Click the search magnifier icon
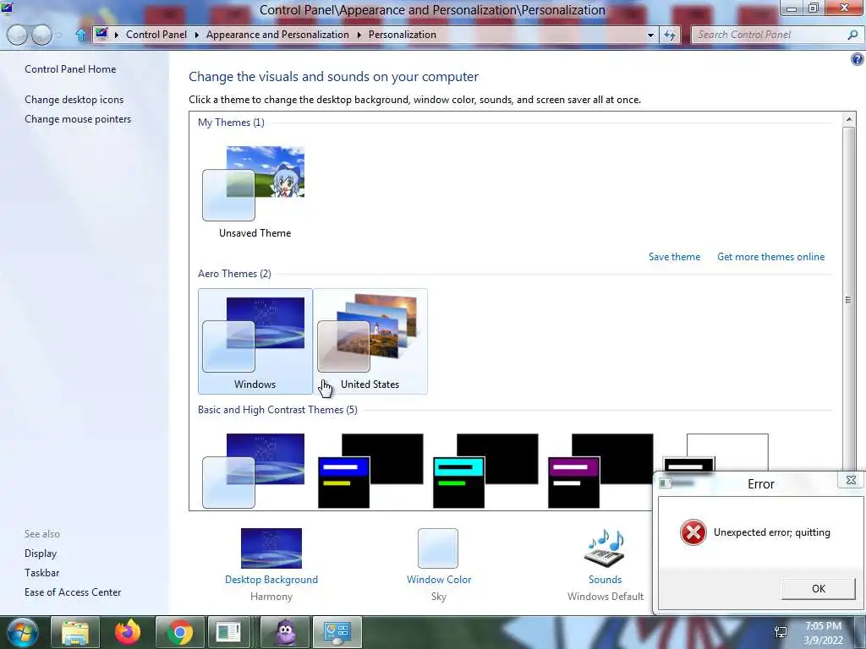Screen dimensions: 866x649 coord(852,35)
